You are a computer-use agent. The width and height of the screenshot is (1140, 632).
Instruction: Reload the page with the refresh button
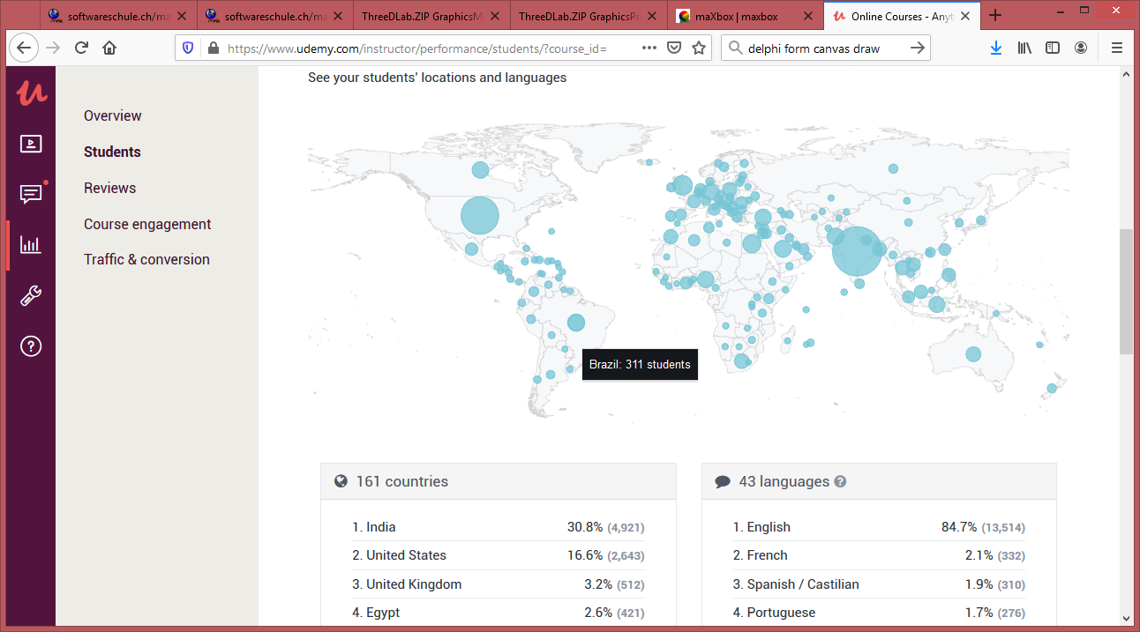(x=81, y=48)
